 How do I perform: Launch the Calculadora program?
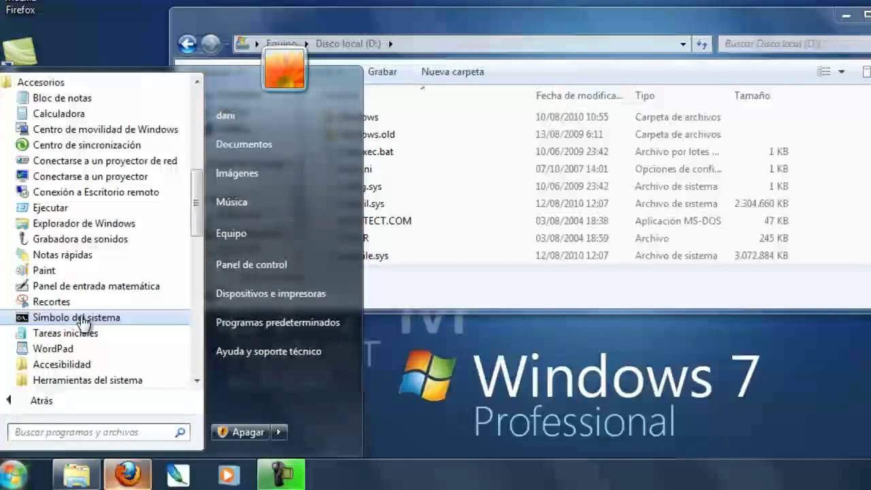pyautogui.click(x=59, y=114)
